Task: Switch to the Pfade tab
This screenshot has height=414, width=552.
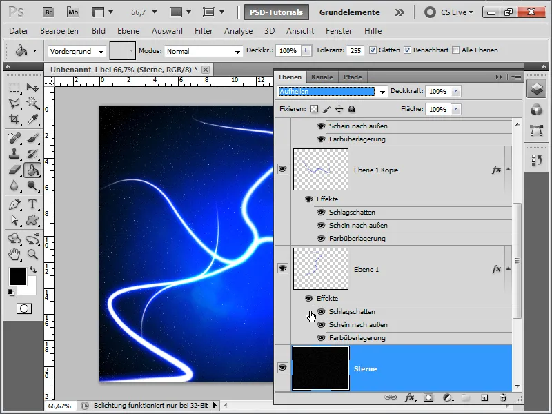Action: click(x=353, y=77)
